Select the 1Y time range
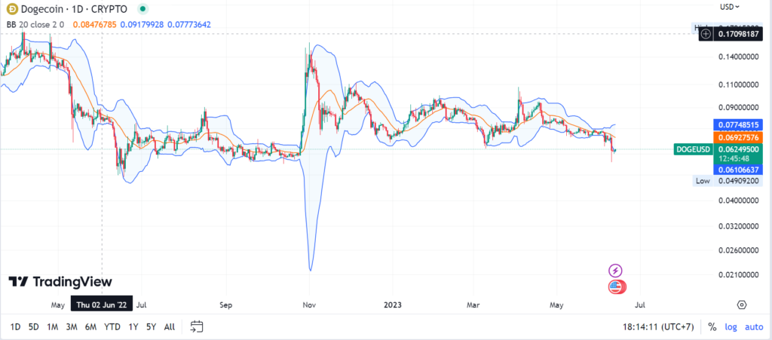Viewport: 772px width, 340px height. (133, 326)
